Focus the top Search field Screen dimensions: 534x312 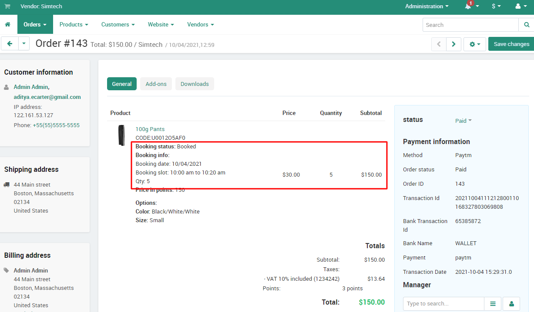tap(470, 25)
